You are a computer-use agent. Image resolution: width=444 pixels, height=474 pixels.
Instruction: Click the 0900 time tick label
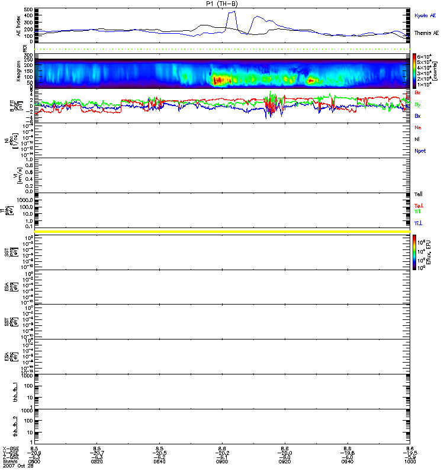222,462
